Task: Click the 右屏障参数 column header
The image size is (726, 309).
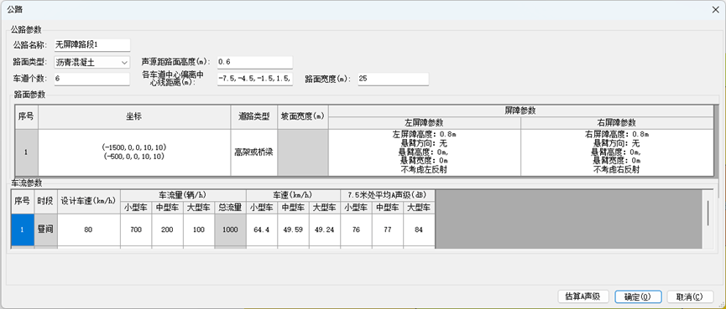Action: click(617, 123)
